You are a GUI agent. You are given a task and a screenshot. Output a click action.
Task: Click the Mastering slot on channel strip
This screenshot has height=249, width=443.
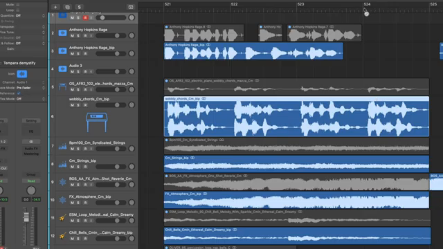coord(31,154)
